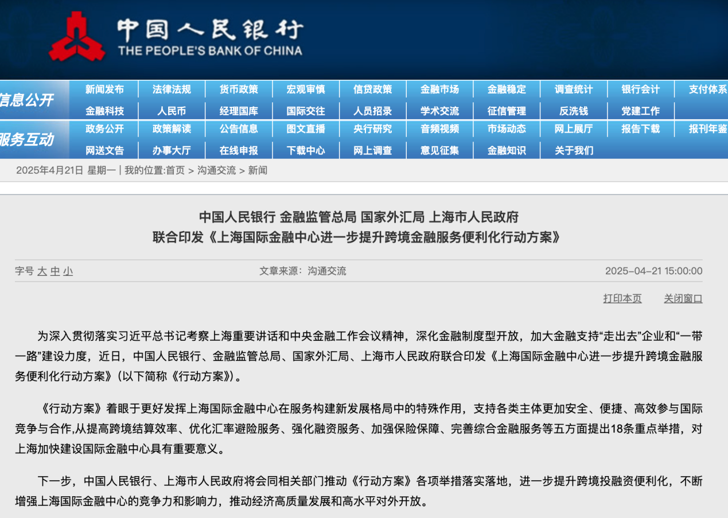Viewport: 728px width, 518px height.
Task: Go to 办事大厅 page
Action: click(172, 150)
